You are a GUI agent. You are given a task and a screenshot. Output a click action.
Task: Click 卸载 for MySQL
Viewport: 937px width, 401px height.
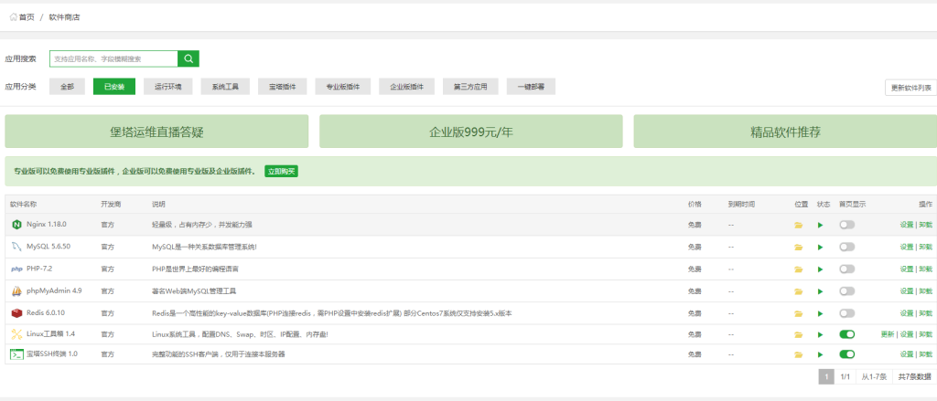925,247
